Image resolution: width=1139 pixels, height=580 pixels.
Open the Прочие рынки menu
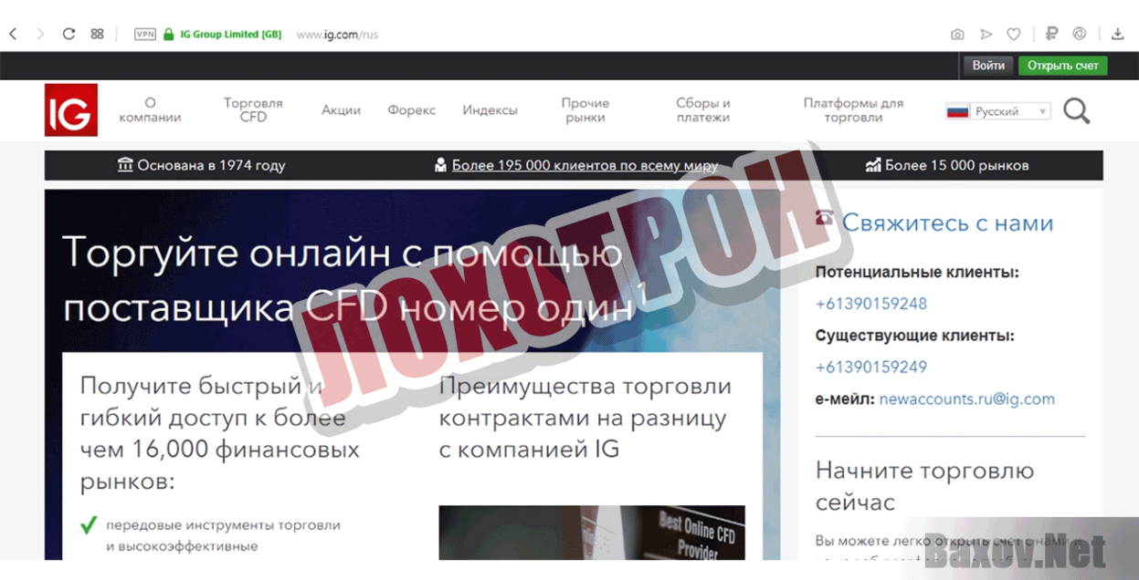585,110
